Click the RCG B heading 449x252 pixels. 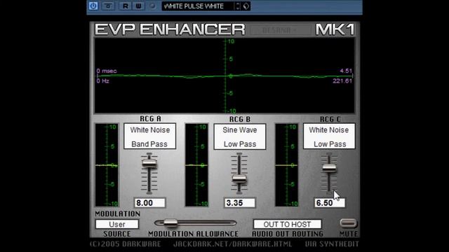pyautogui.click(x=240, y=119)
